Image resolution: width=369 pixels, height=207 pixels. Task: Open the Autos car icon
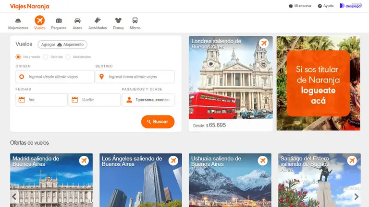coord(77,21)
